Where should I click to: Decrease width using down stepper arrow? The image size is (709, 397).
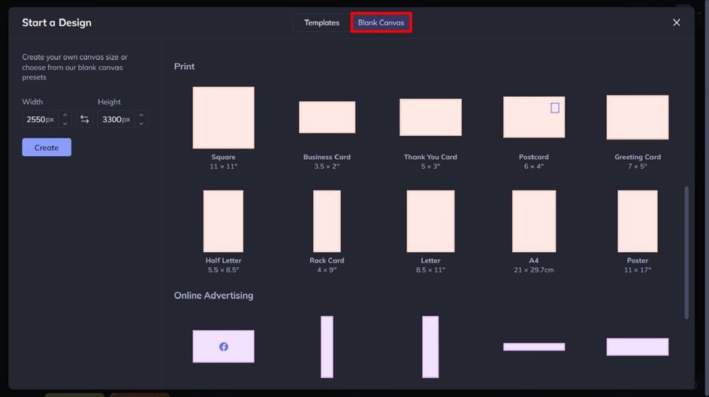[x=65, y=123]
